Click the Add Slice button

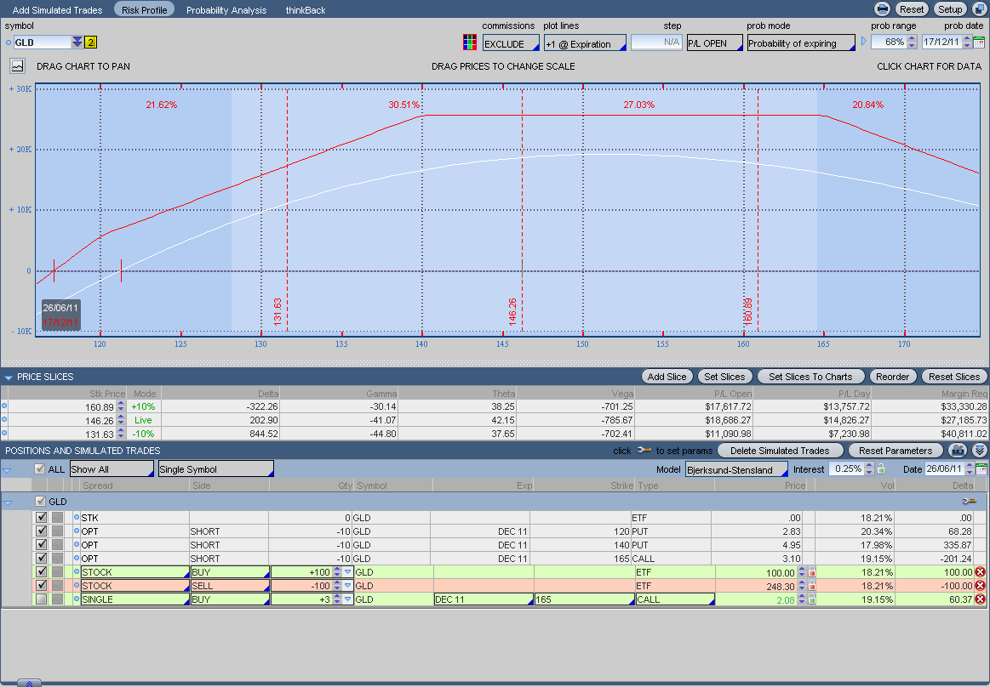pyautogui.click(x=667, y=377)
